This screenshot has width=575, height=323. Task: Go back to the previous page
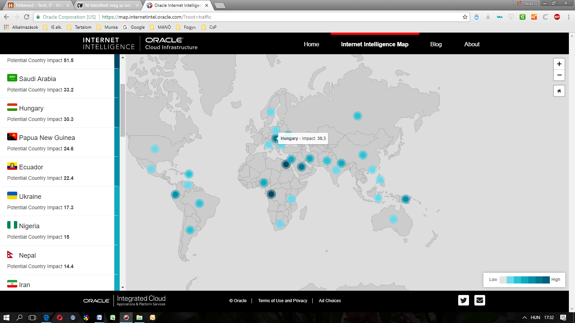tap(6, 17)
